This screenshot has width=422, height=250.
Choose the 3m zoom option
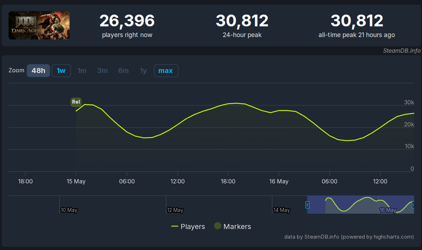[x=102, y=71]
